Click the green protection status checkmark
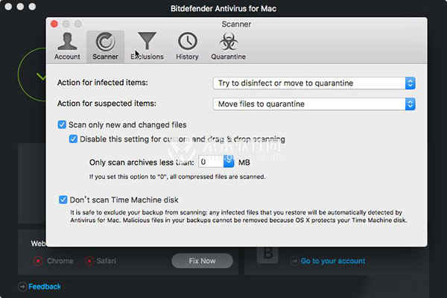Screen dimensions: 447x298 [x=41, y=76]
